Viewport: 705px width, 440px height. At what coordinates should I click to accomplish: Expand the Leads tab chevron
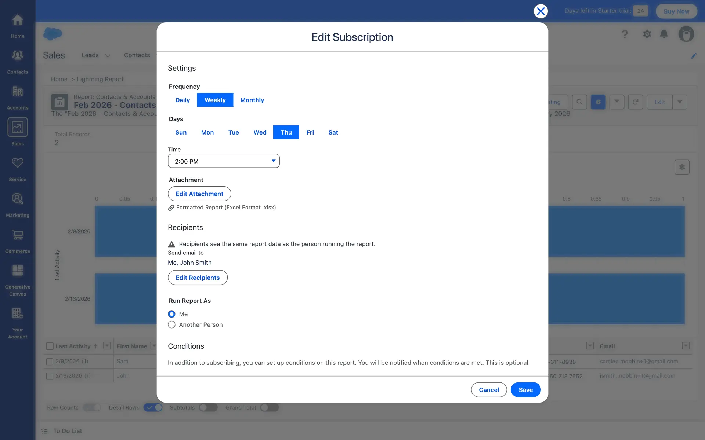pyautogui.click(x=108, y=56)
